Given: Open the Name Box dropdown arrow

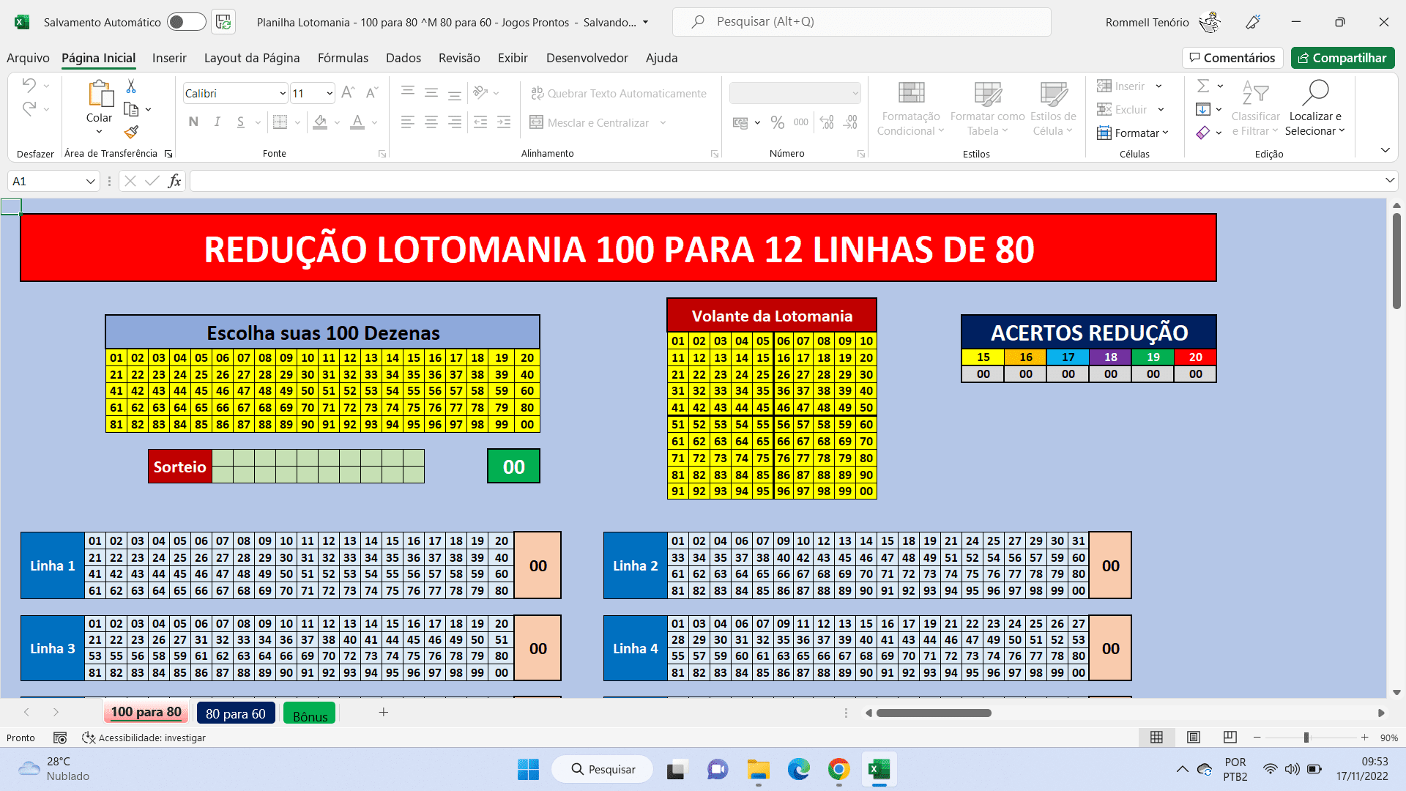Looking at the screenshot, I should [x=91, y=181].
